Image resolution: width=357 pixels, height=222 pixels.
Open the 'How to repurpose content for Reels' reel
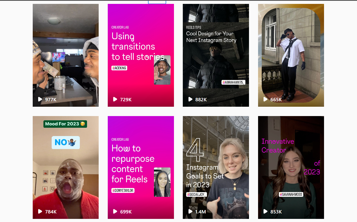pos(141,167)
